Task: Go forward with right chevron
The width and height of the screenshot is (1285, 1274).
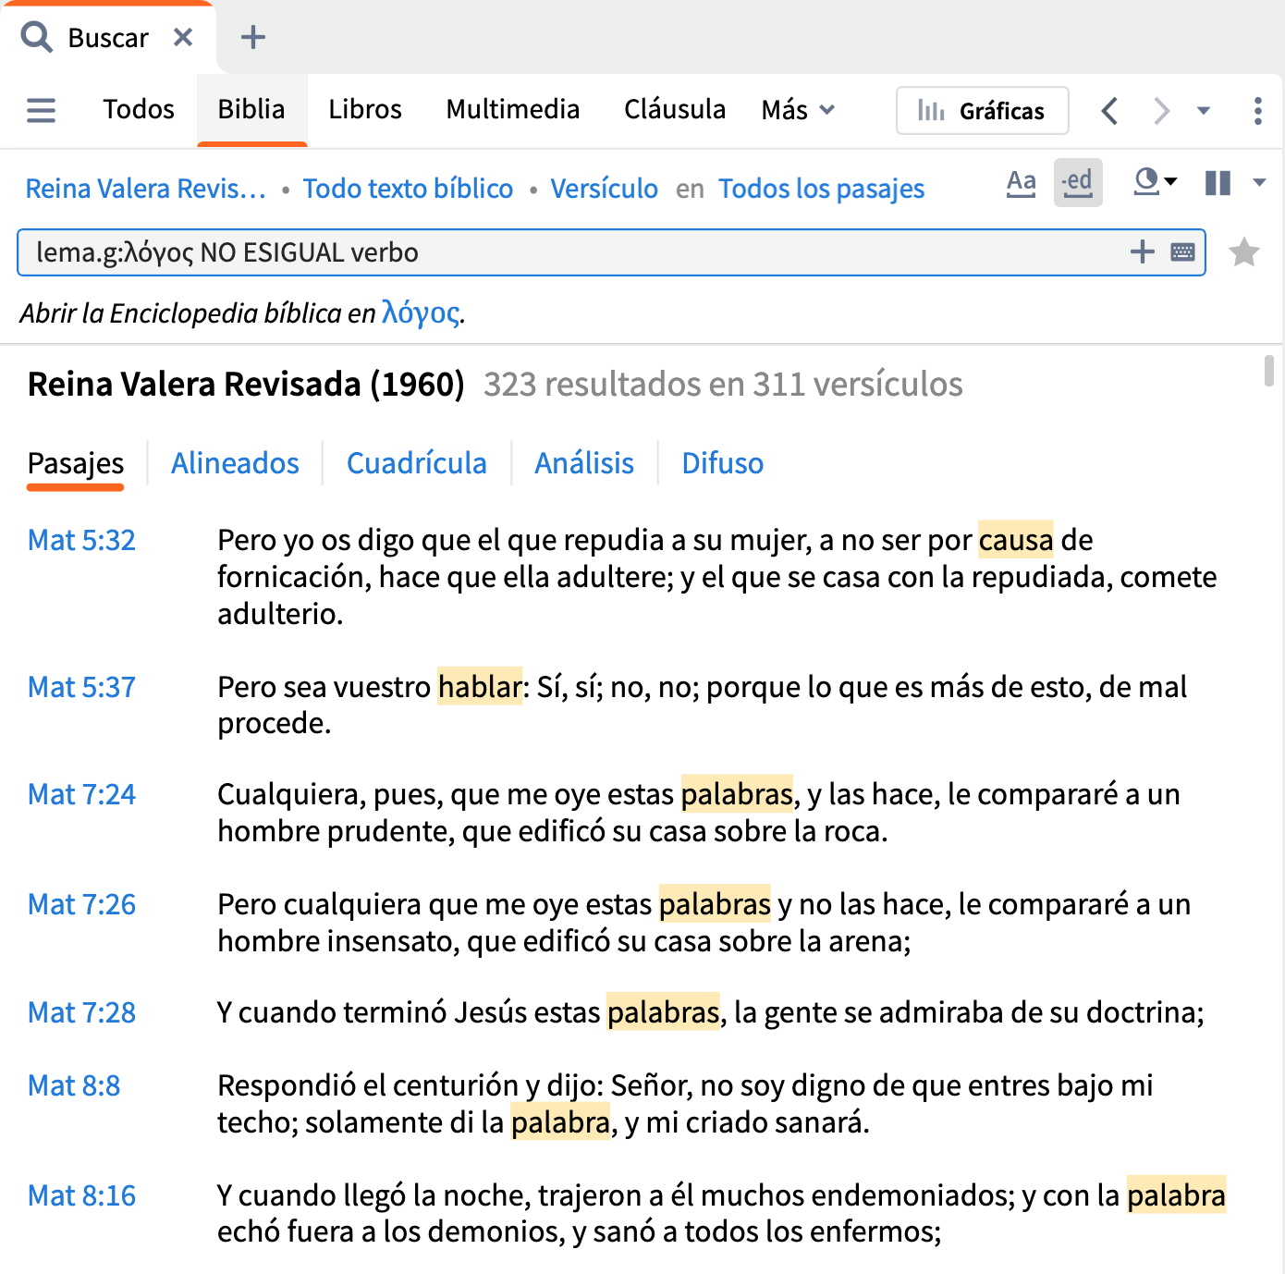Action: tap(1161, 111)
